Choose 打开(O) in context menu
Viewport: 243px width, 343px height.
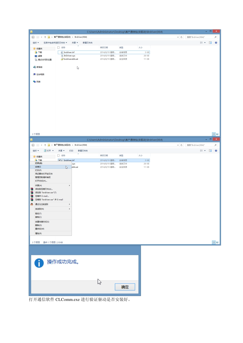tap(51, 163)
